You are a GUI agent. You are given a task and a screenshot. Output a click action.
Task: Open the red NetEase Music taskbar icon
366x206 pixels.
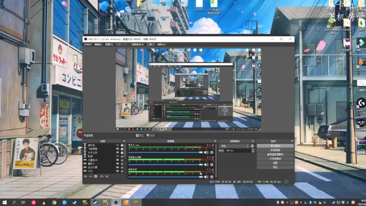34,202
